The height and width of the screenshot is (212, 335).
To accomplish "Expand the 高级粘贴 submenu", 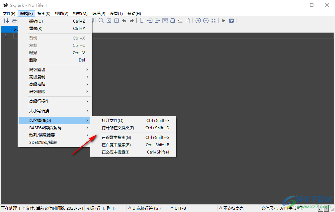I will [55, 84].
